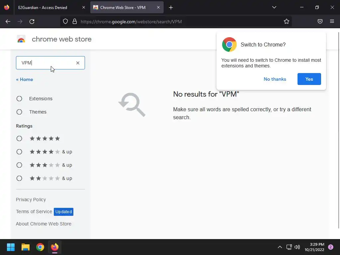Click the chrome web store title text
Screen dimensions: 340x255
point(61,39)
